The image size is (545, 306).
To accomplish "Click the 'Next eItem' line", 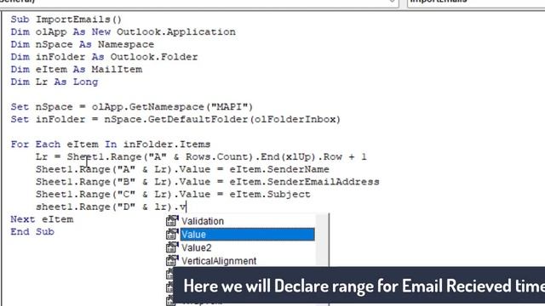I will [x=42, y=219].
